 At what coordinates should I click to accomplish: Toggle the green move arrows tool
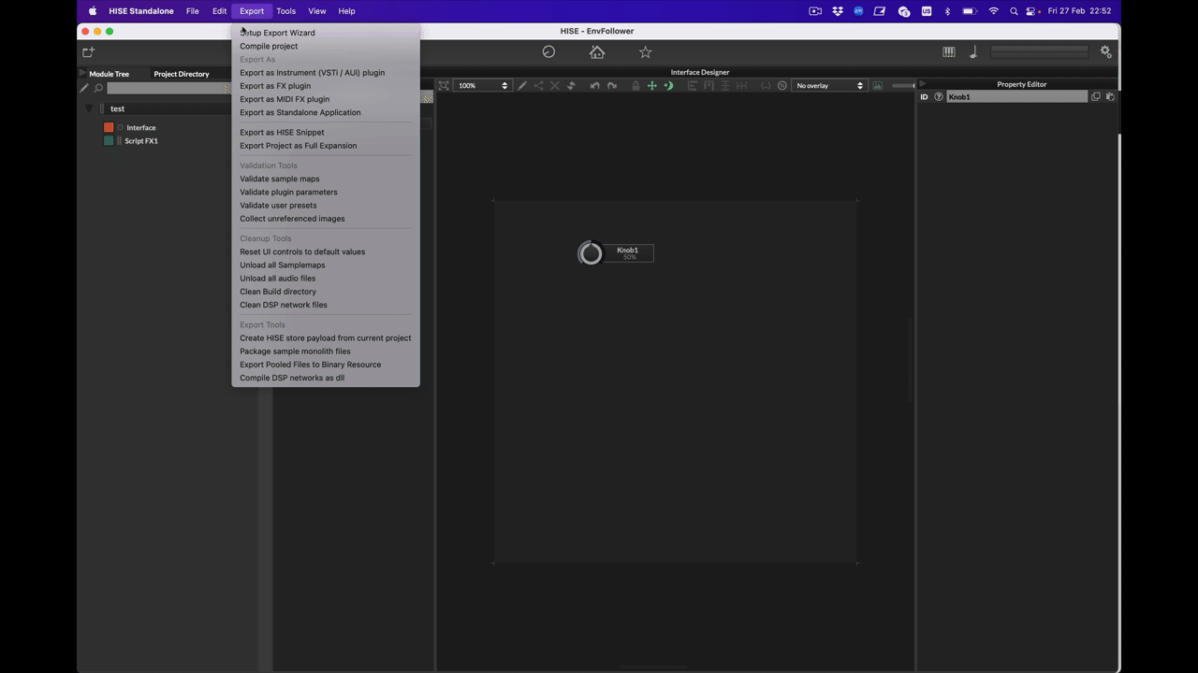coord(650,85)
